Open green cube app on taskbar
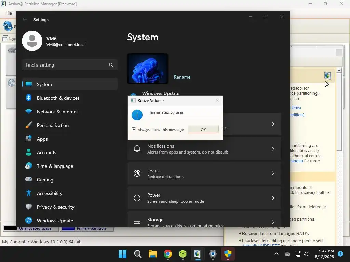Image resolution: width=350 pixels, height=262 pixels. click(x=183, y=254)
